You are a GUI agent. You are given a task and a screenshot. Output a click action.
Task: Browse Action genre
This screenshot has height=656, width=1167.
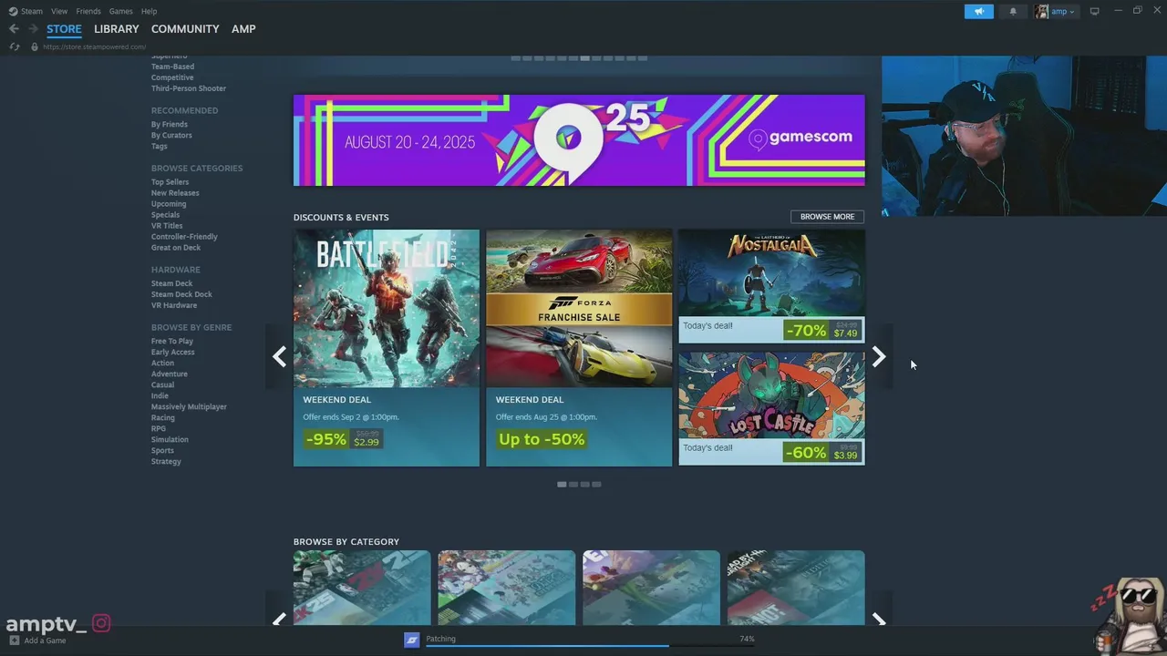[x=162, y=364]
